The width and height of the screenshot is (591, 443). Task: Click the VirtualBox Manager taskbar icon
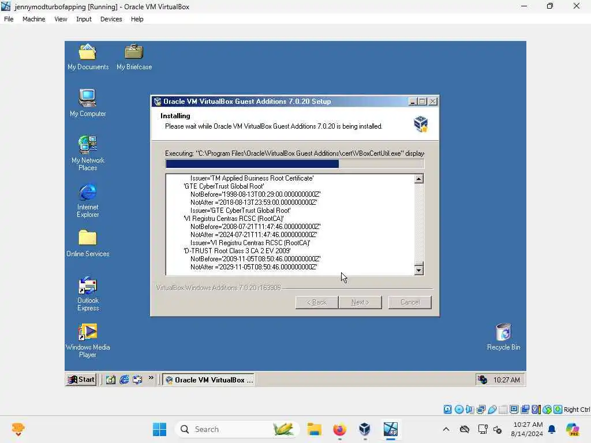tap(365, 429)
